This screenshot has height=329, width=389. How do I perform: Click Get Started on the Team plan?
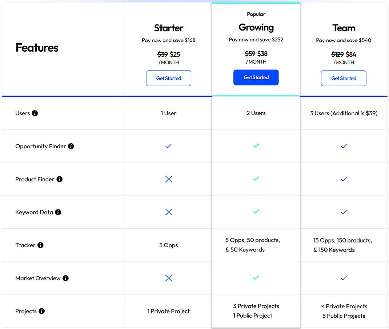click(x=344, y=78)
